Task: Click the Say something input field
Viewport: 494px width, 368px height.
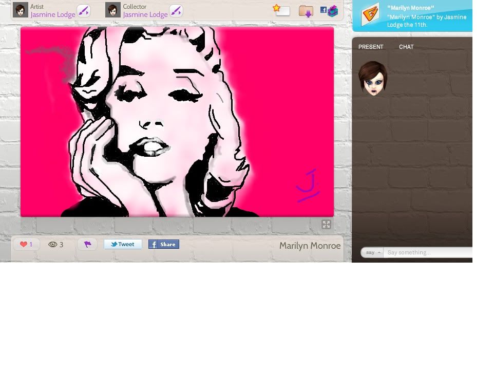Action: pos(428,252)
